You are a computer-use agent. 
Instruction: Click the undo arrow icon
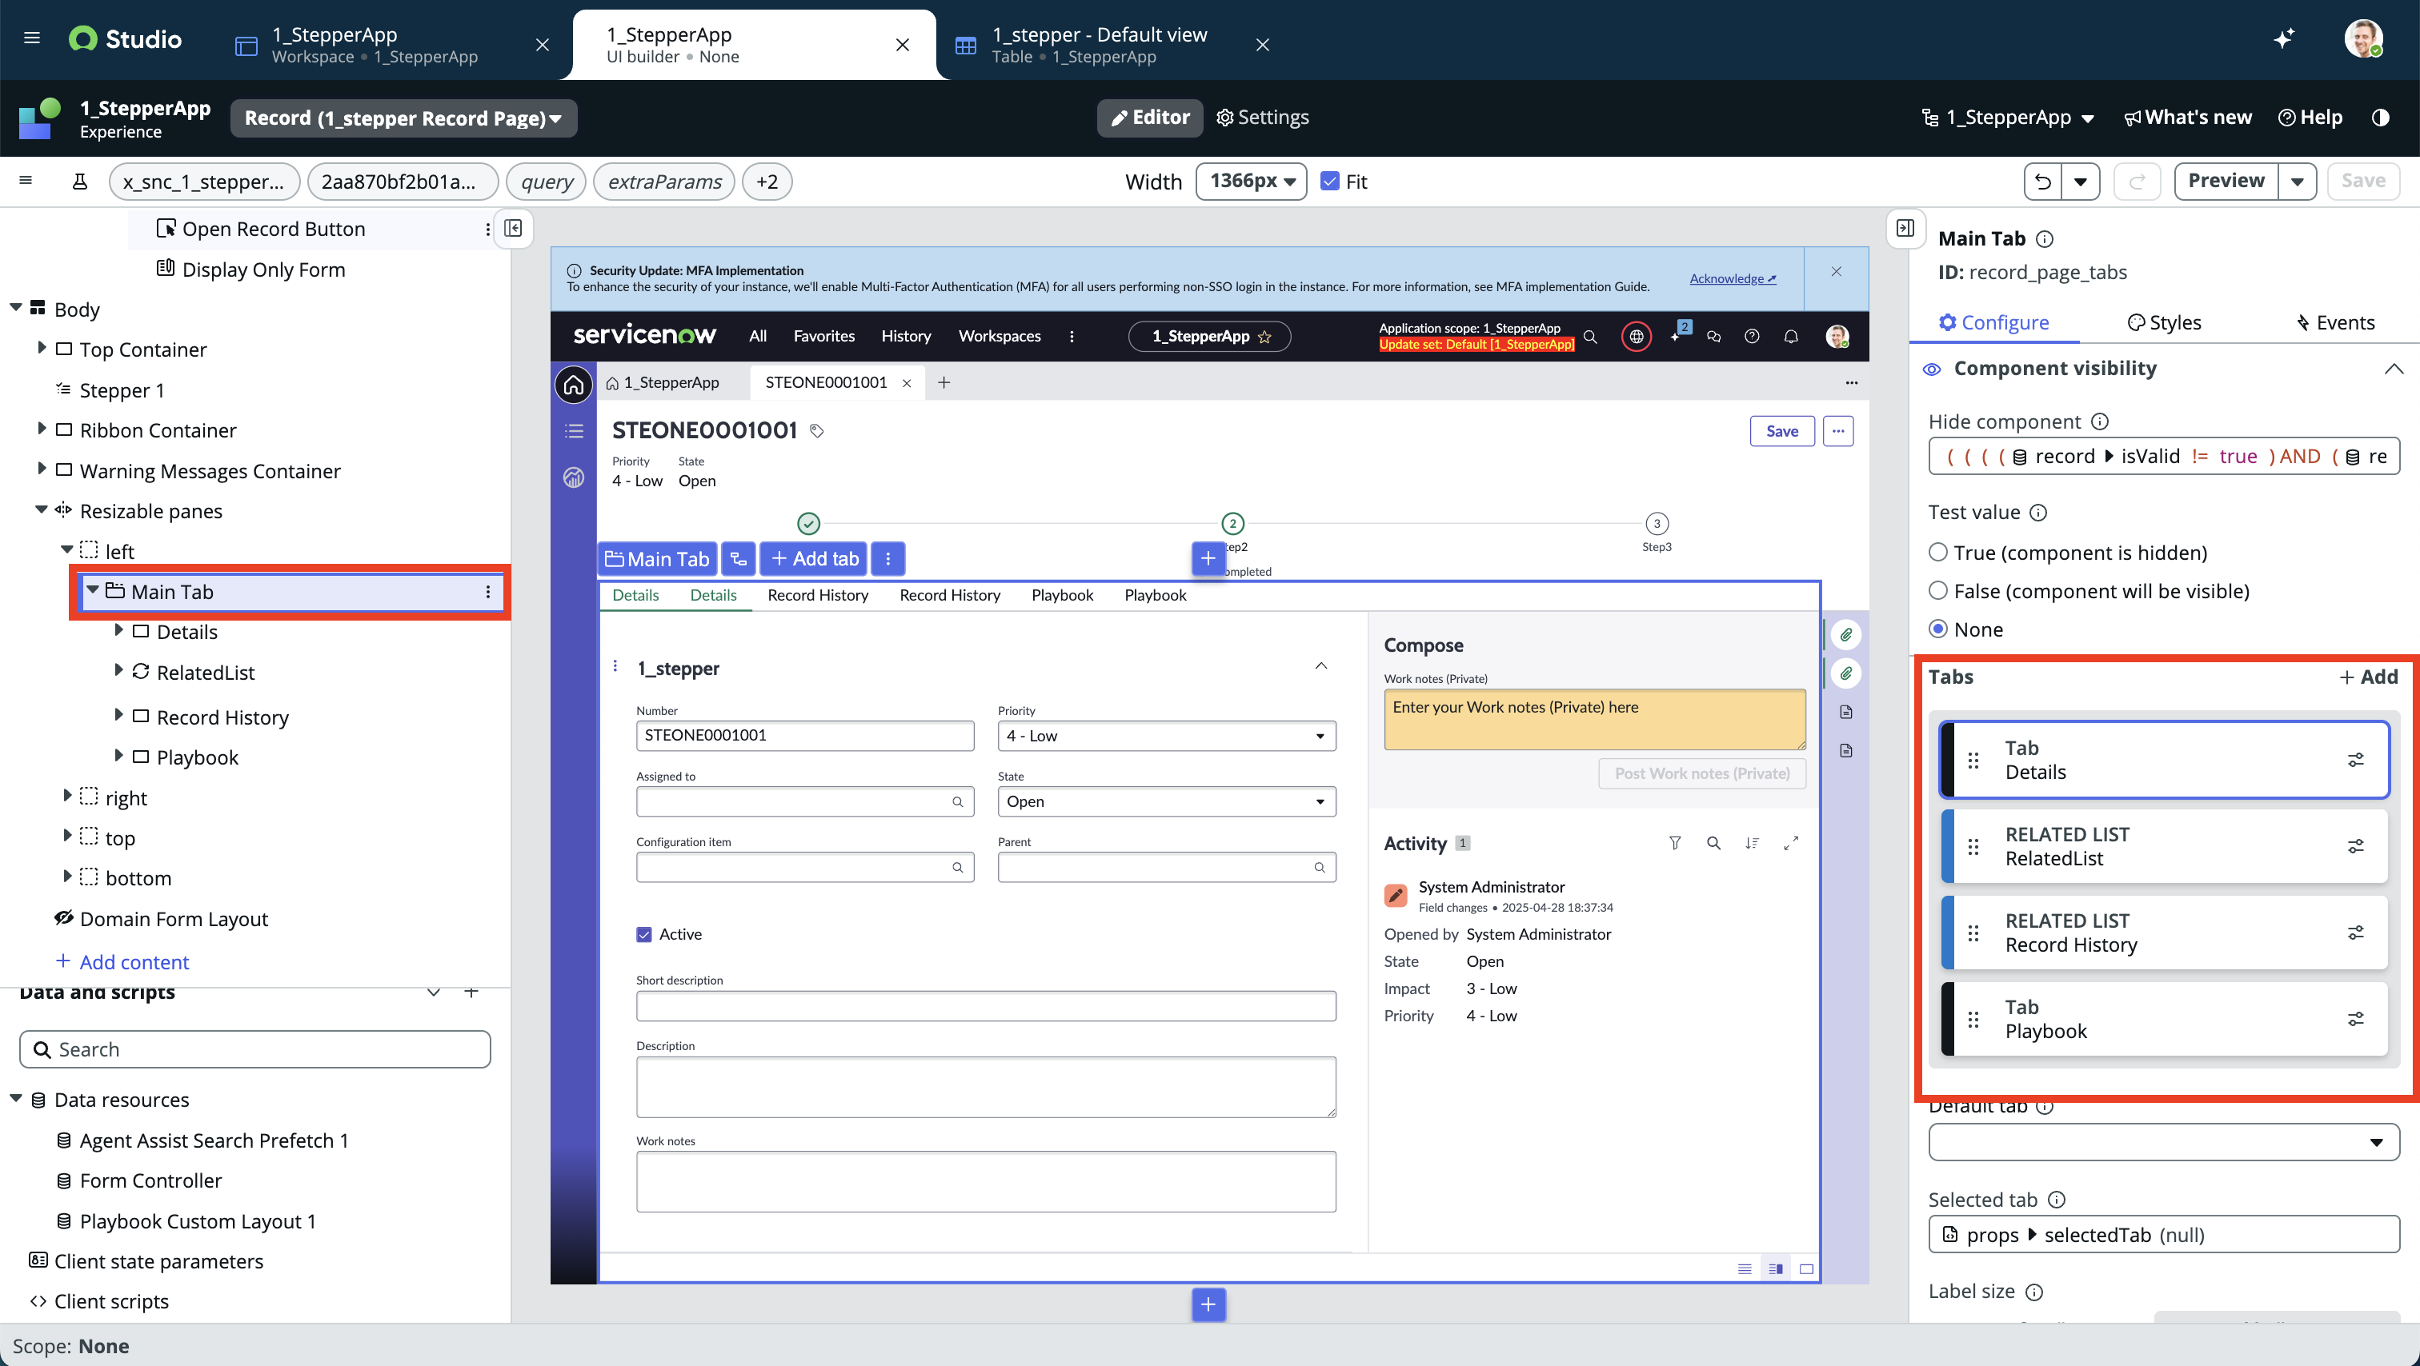coord(2042,182)
